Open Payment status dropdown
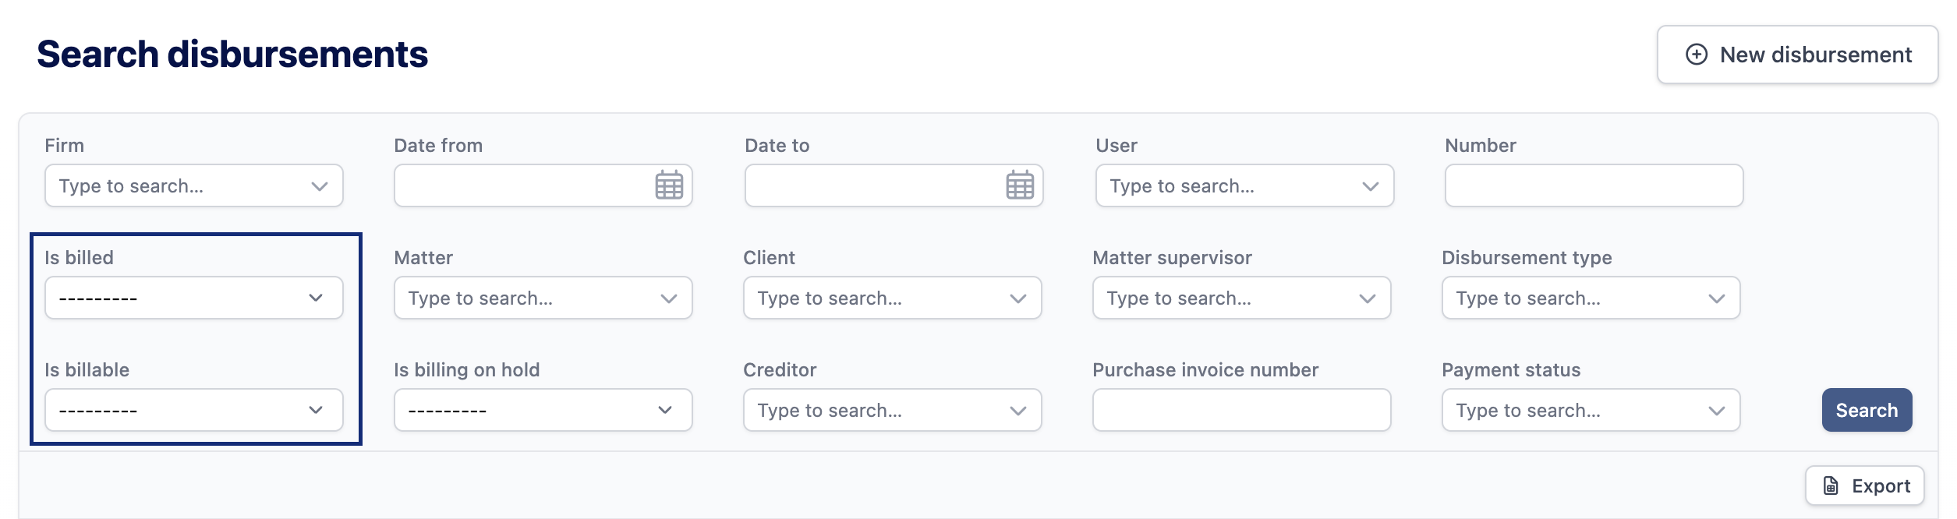The image size is (1957, 519). pos(1591,410)
